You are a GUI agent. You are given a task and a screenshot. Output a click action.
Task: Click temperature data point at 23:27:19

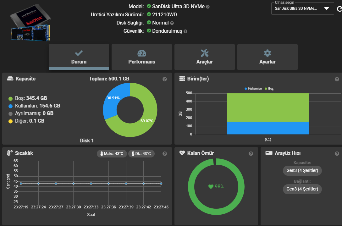point(21,184)
